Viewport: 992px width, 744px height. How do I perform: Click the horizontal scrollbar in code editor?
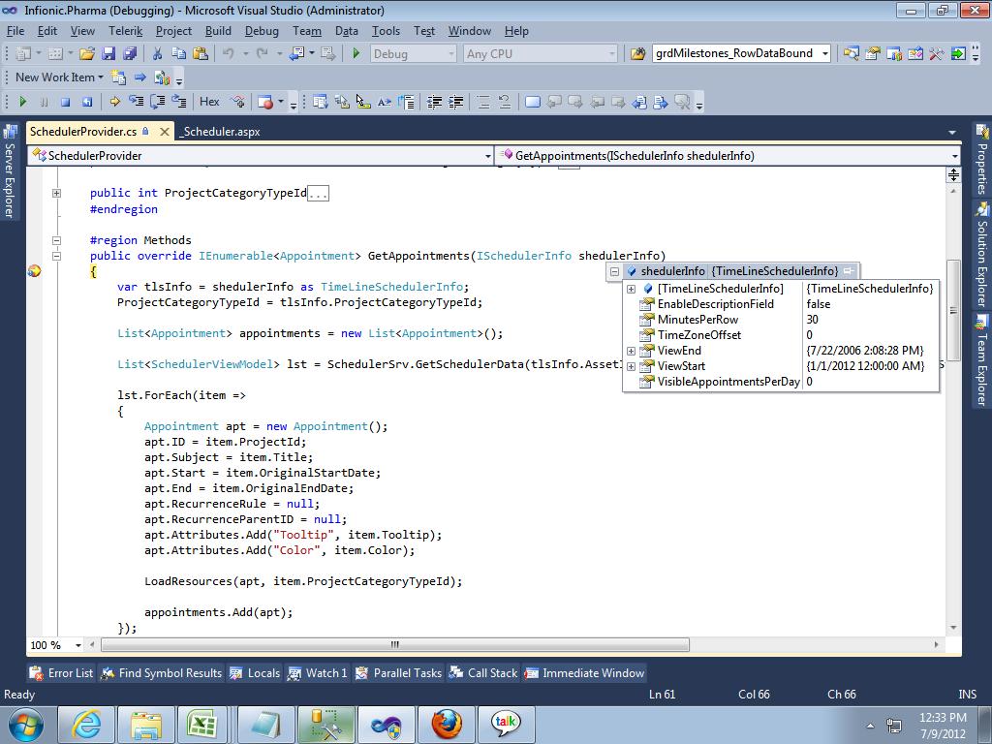click(x=394, y=645)
